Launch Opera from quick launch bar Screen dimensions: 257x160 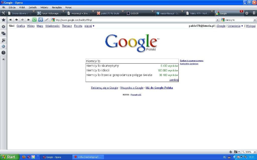tap(29, 157)
